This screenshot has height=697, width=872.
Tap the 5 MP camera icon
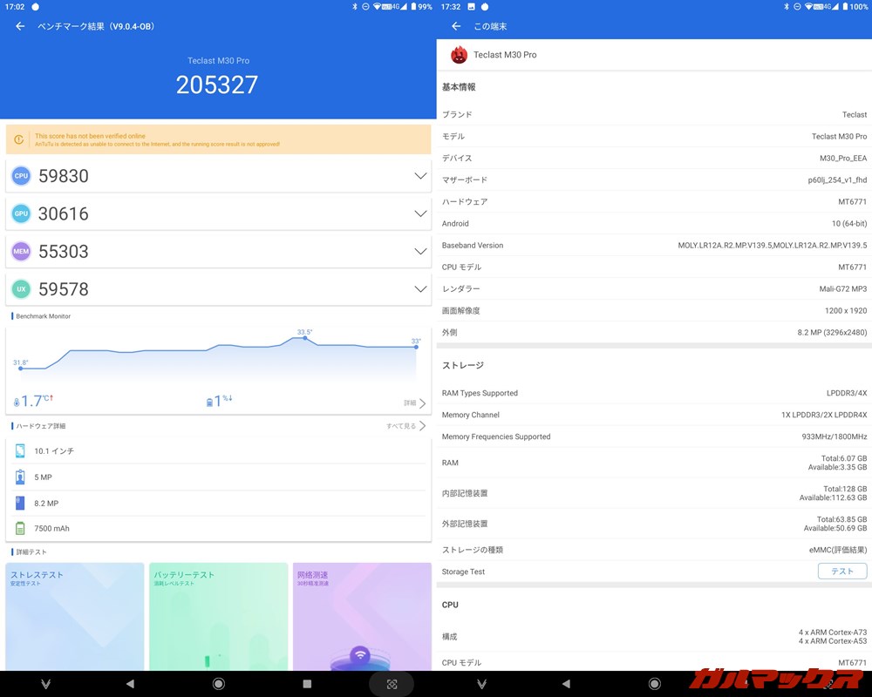tap(19, 477)
